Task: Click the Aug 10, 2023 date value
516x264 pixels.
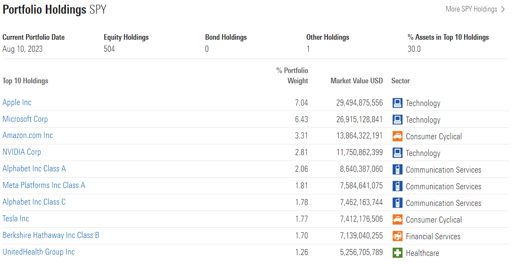Action: coord(23,49)
